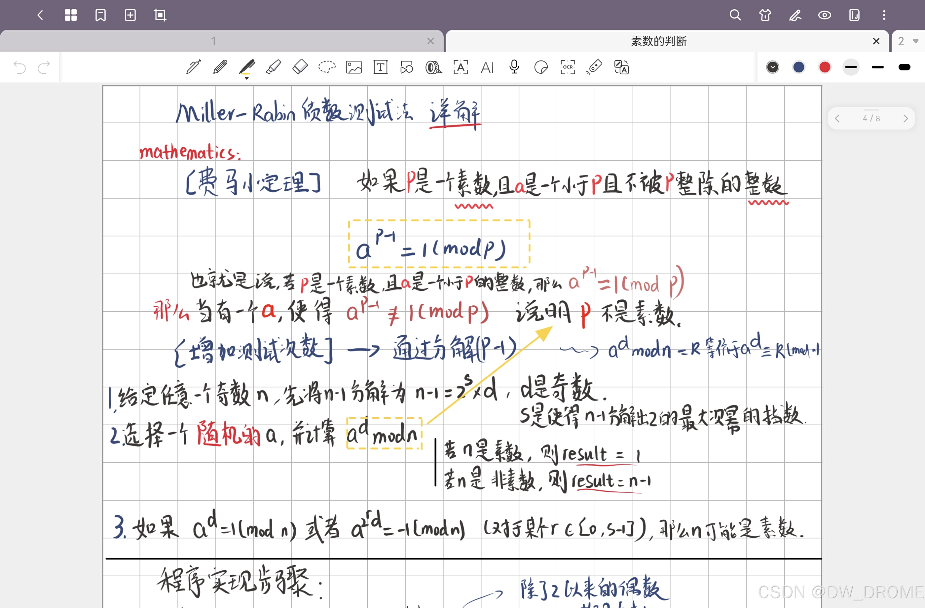Start audio recording with microphone icon
Viewport: 925px width, 608px height.
[x=514, y=67]
